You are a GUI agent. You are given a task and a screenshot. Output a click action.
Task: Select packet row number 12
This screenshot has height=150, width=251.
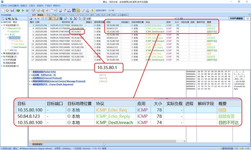[123, 44]
